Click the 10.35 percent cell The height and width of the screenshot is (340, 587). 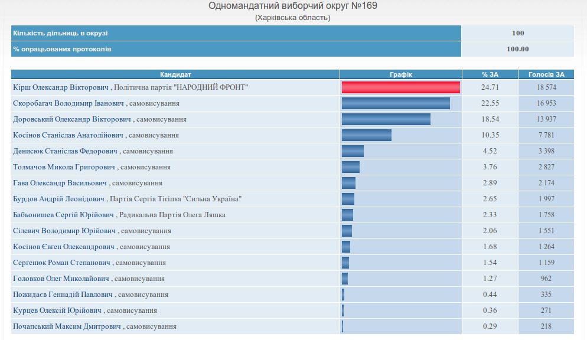pyautogui.click(x=490, y=135)
